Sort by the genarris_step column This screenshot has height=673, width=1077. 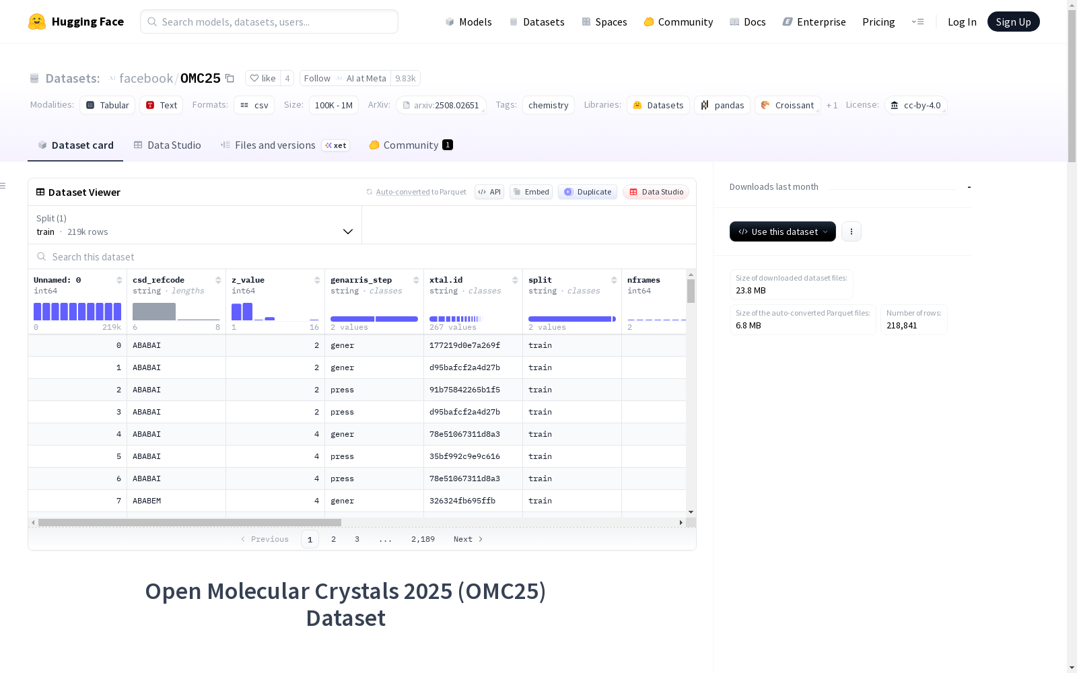point(416,280)
